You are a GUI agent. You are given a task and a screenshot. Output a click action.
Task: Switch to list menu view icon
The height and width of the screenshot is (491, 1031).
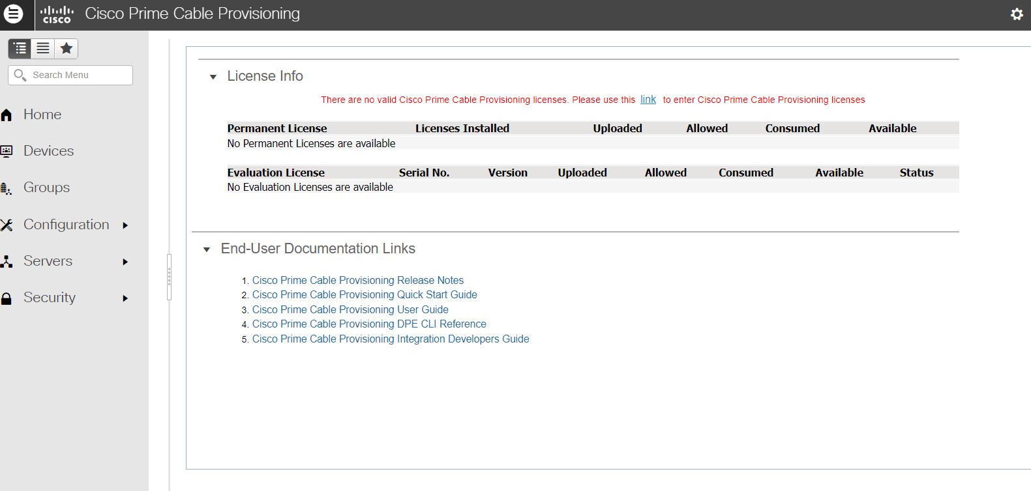[x=43, y=48]
